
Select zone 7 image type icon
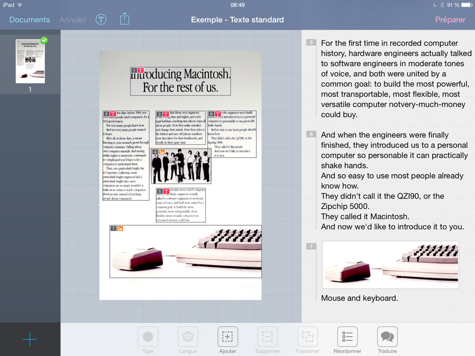click(120, 228)
